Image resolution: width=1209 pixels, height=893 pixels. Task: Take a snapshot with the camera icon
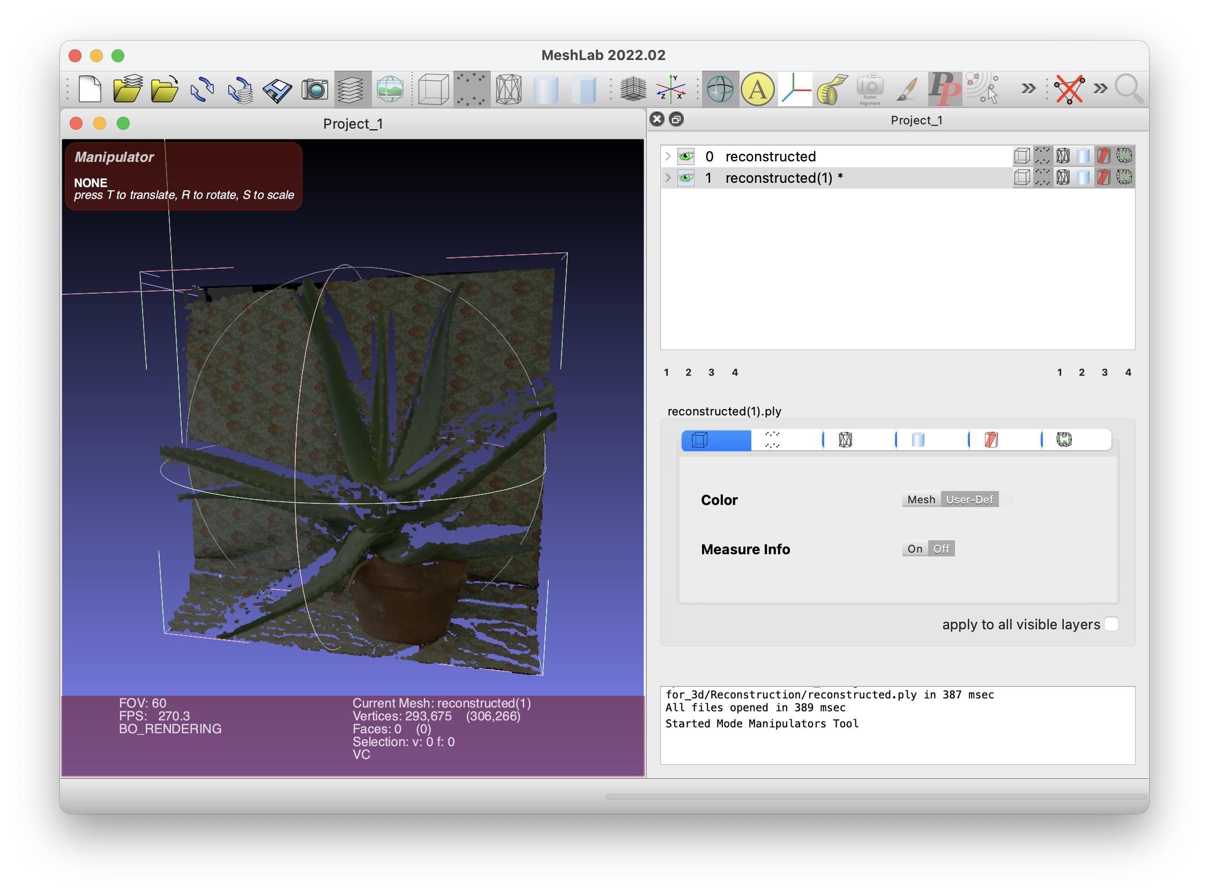click(x=315, y=89)
